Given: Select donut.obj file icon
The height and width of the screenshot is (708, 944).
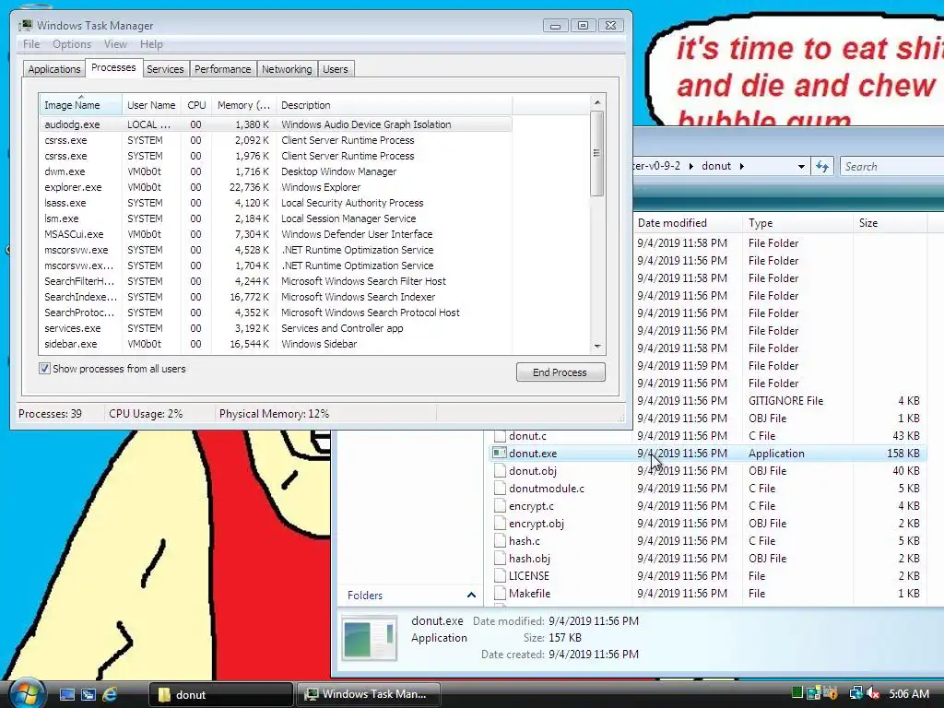Looking at the screenshot, I should [499, 470].
